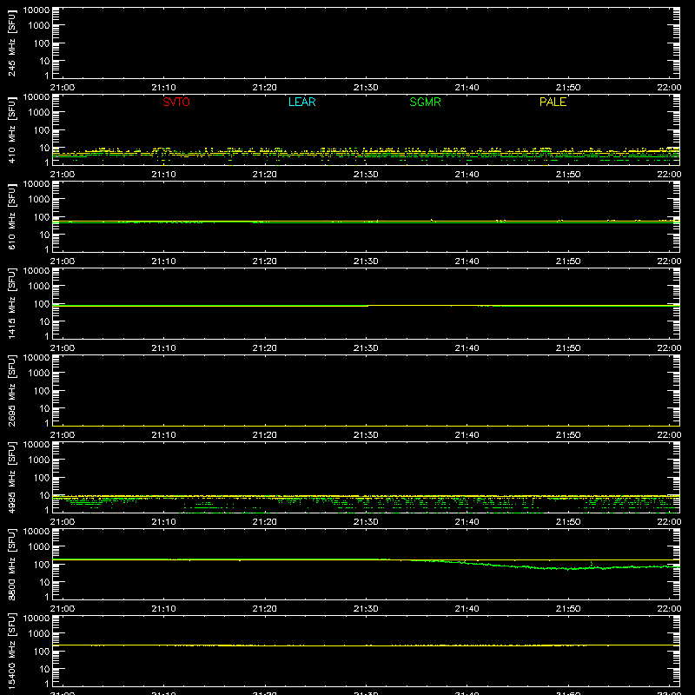Screen dimensions: 695x695
Task: Click the declining green SGMR trace at 8800 MHz
Action: coord(546,566)
